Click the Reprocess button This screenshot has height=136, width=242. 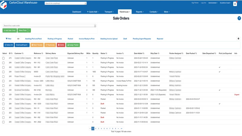point(50,45)
